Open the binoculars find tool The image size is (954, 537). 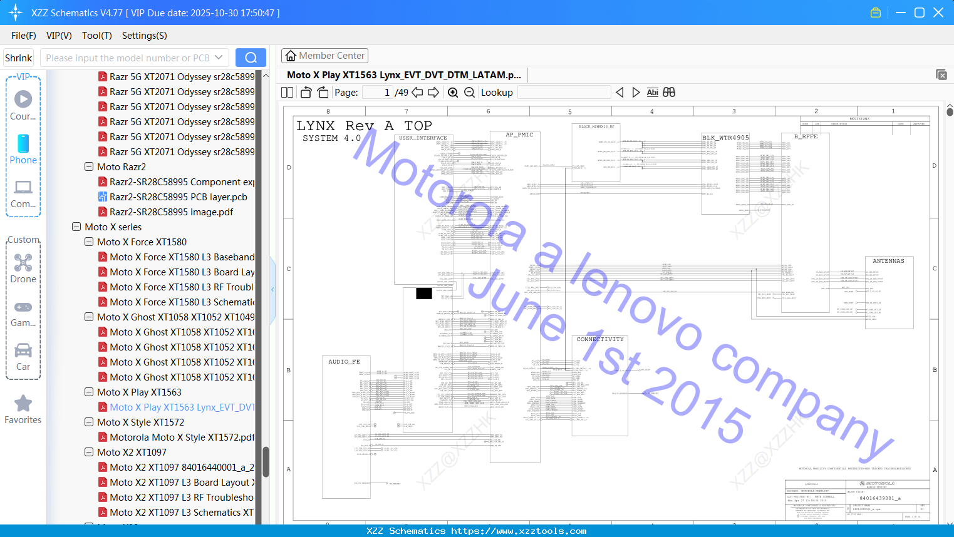(x=669, y=92)
